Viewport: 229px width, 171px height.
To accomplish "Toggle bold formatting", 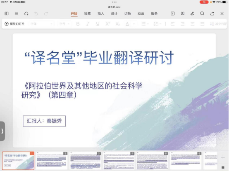I will pos(78,24).
